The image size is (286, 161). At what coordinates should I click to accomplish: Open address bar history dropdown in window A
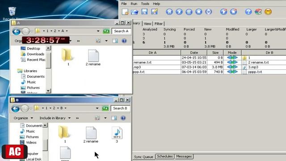[x=98, y=31]
